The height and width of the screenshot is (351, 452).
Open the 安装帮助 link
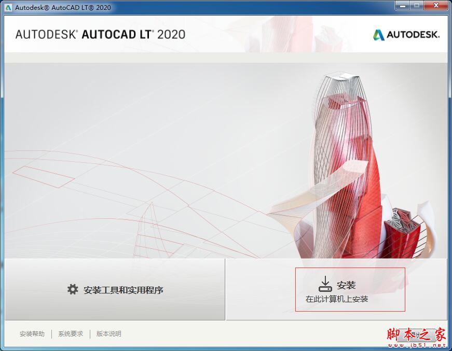click(x=32, y=334)
